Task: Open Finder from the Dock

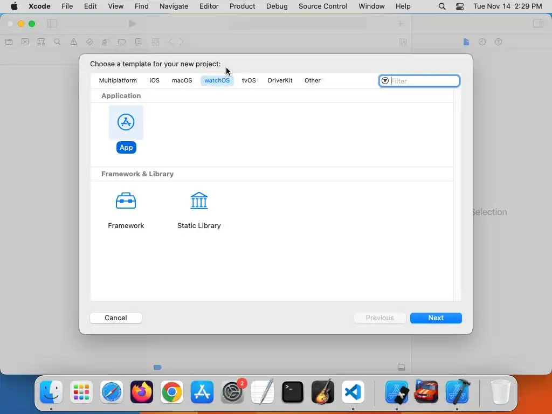Action: coord(51,392)
